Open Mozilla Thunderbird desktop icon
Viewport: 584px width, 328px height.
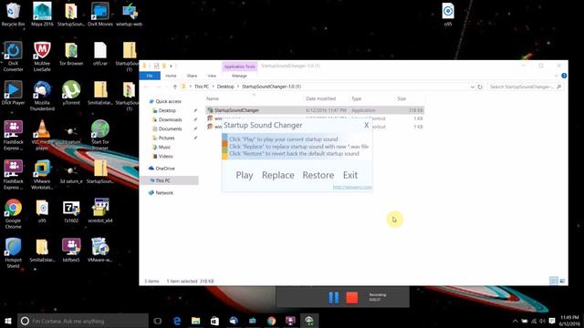42,97
